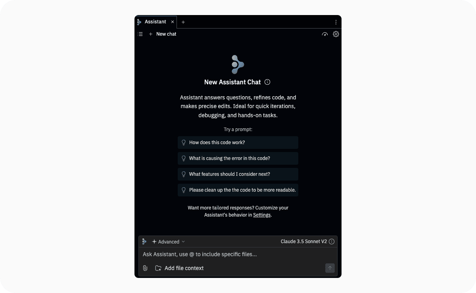Click the info icon beside New Assistant Chat
Screen dimensions: 476x293
[267, 82]
